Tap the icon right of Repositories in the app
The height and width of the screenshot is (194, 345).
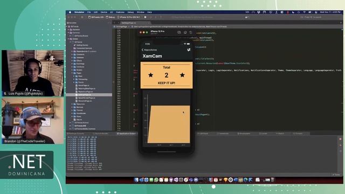coord(189,50)
